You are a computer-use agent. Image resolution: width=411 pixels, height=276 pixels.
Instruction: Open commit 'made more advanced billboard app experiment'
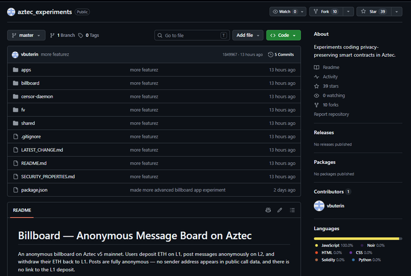pyautogui.click(x=178, y=190)
